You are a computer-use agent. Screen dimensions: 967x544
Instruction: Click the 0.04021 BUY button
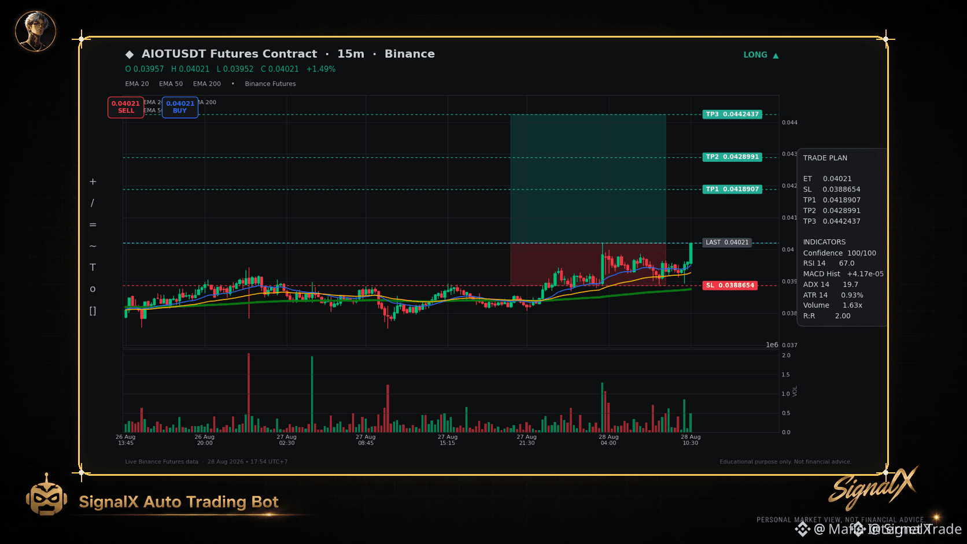tap(180, 107)
